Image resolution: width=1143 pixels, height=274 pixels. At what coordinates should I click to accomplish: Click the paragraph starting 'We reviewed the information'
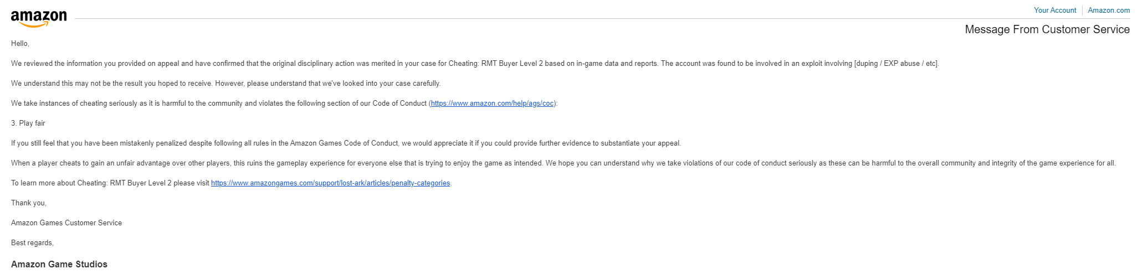click(475, 64)
